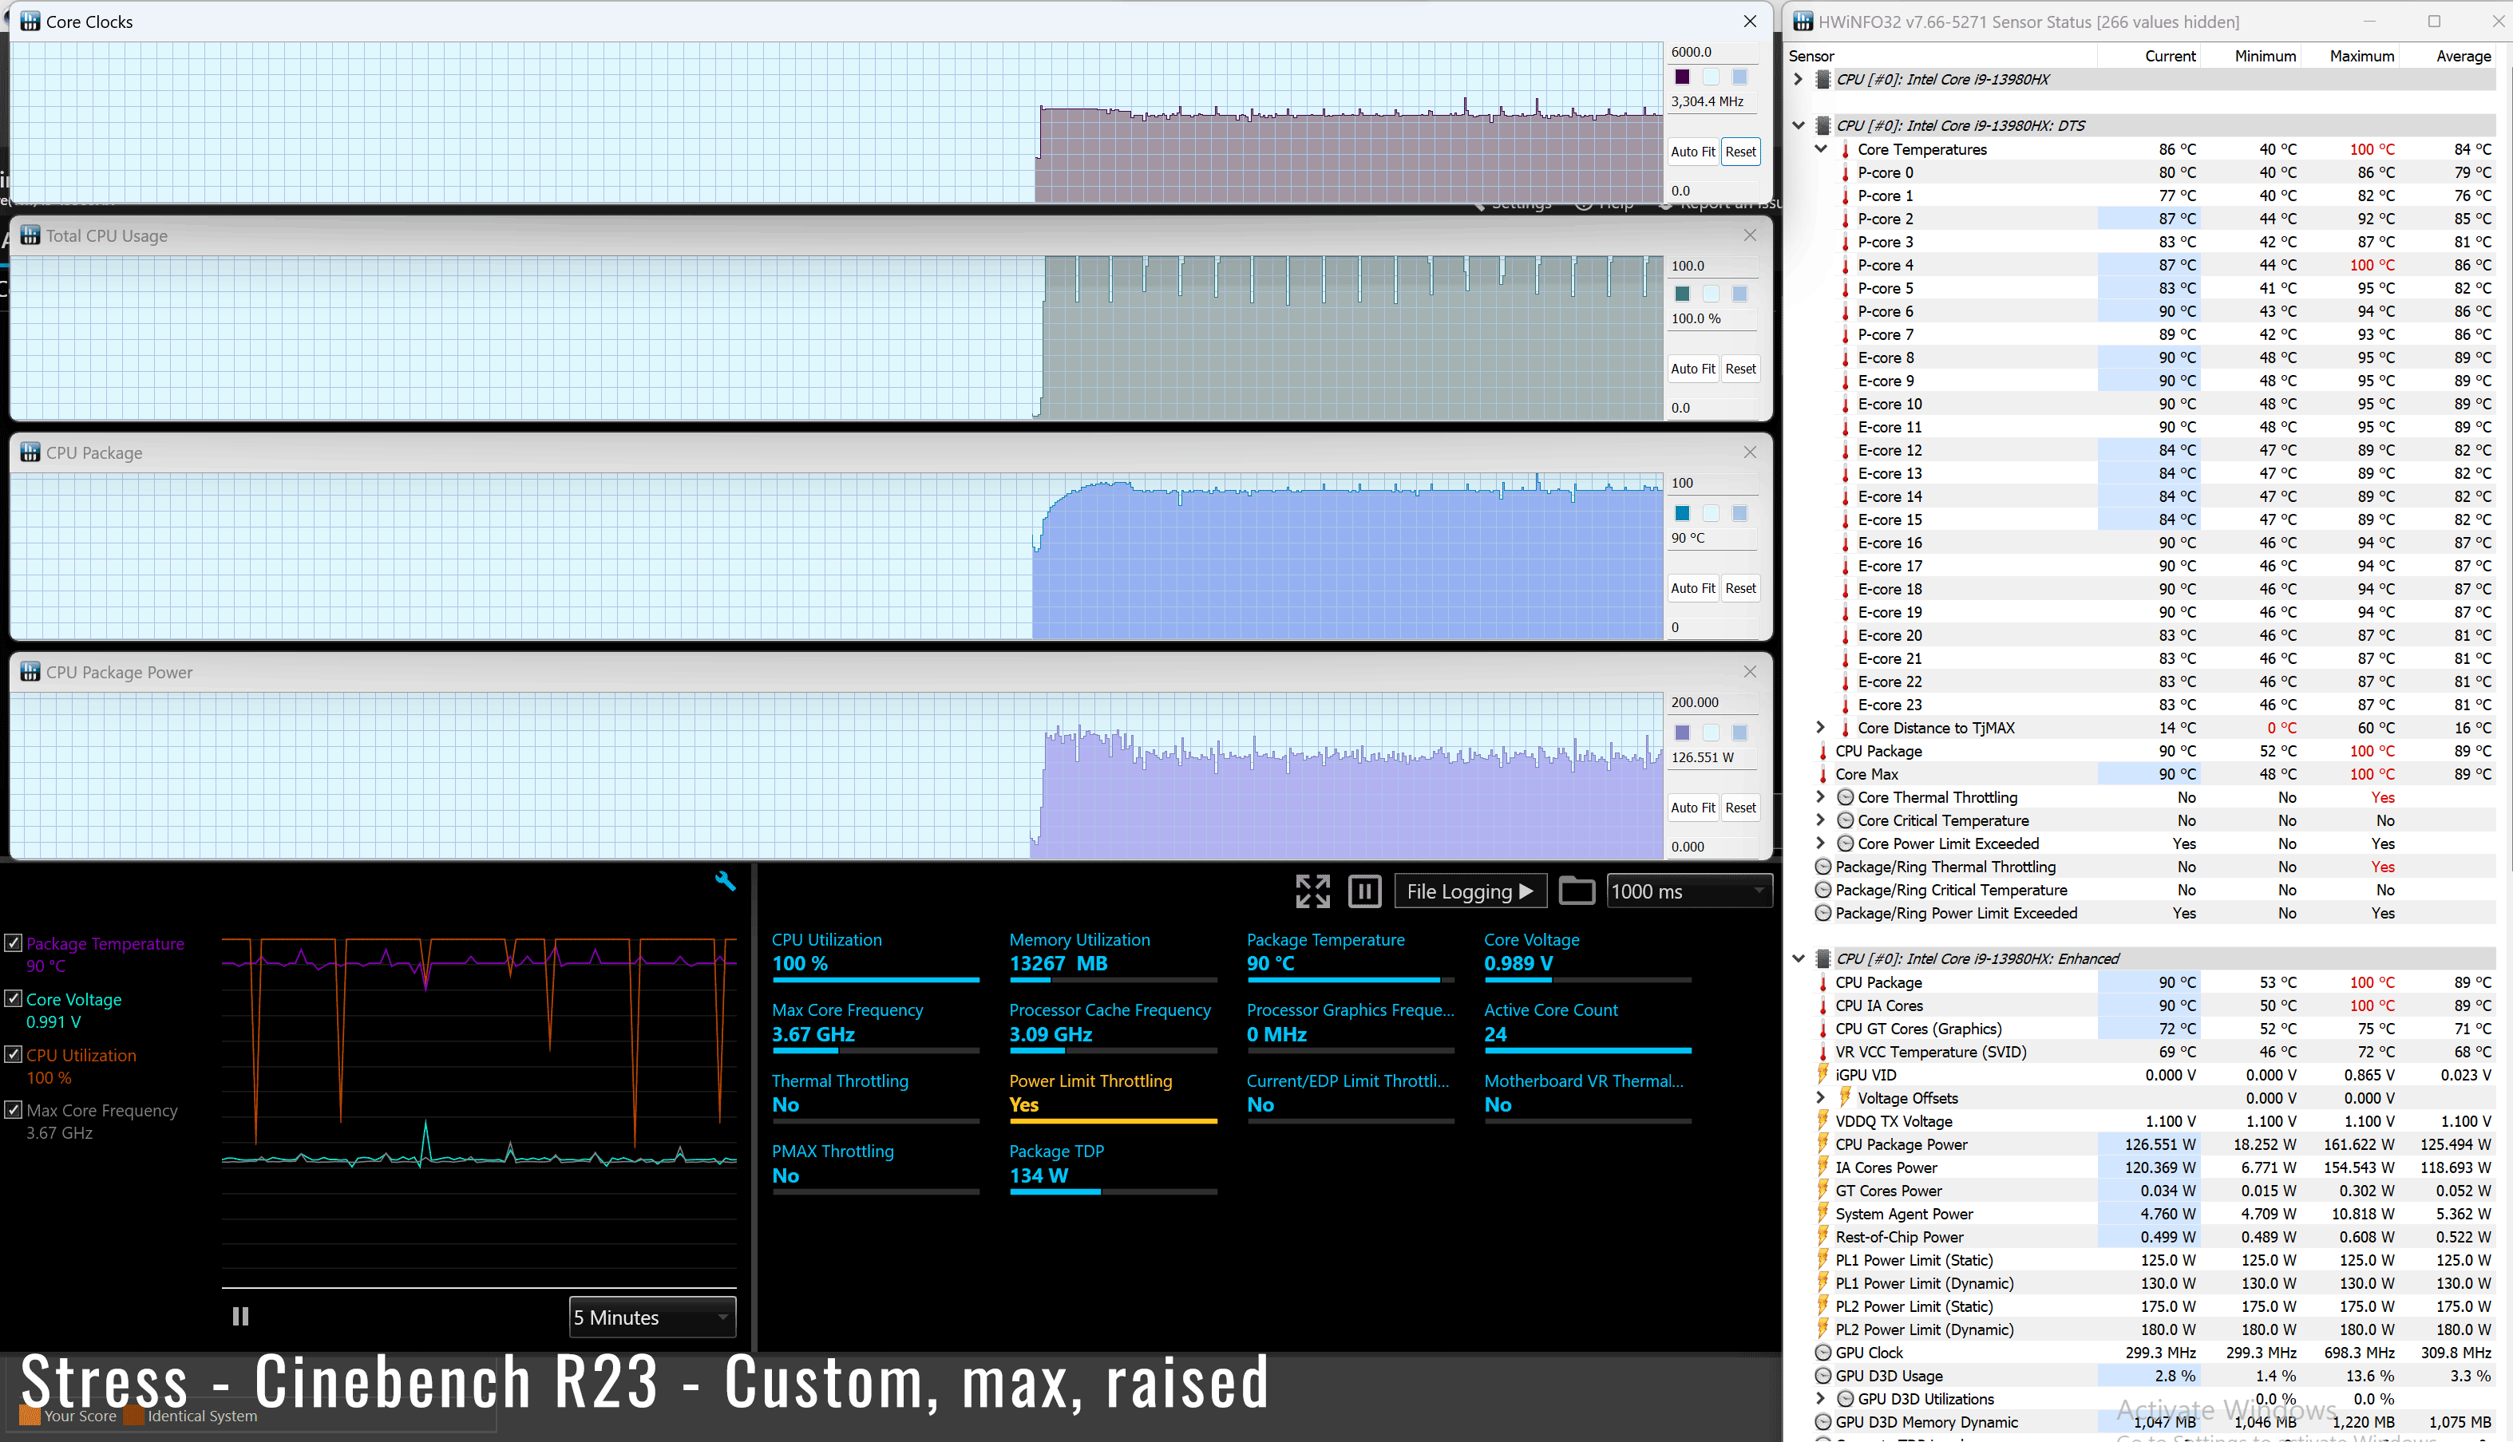Open the 5 Minutes time range dropdown
Image resolution: width=2513 pixels, height=1442 pixels.
click(x=651, y=1318)
